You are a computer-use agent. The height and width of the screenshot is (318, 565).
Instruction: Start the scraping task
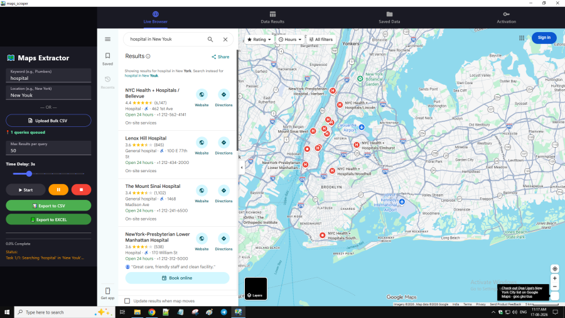pos(26,190)
